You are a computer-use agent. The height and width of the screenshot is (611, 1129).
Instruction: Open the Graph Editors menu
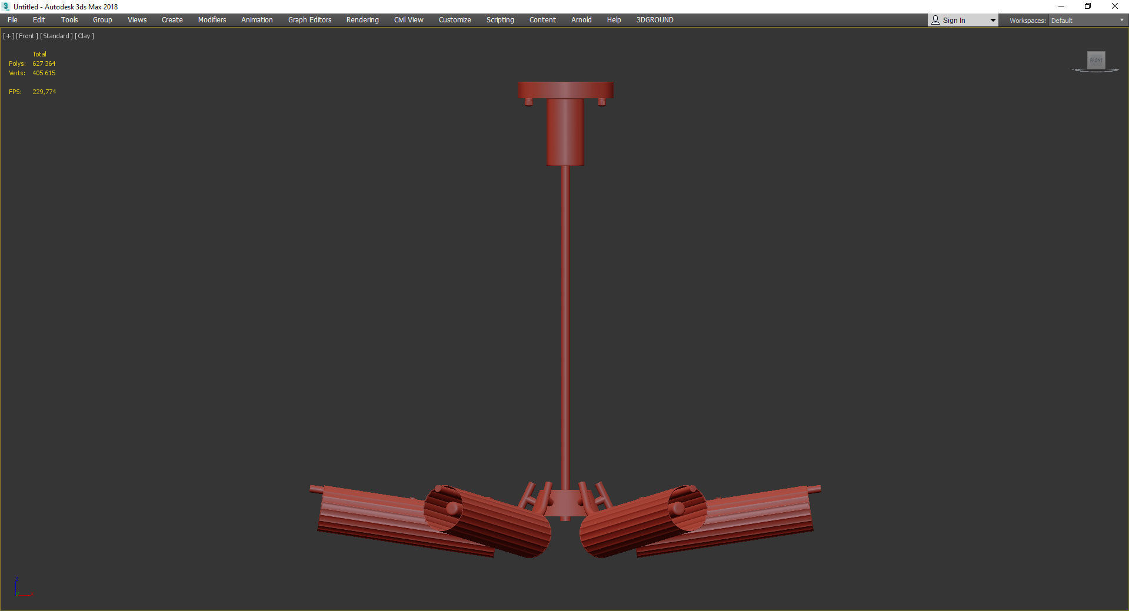(309, 20)
